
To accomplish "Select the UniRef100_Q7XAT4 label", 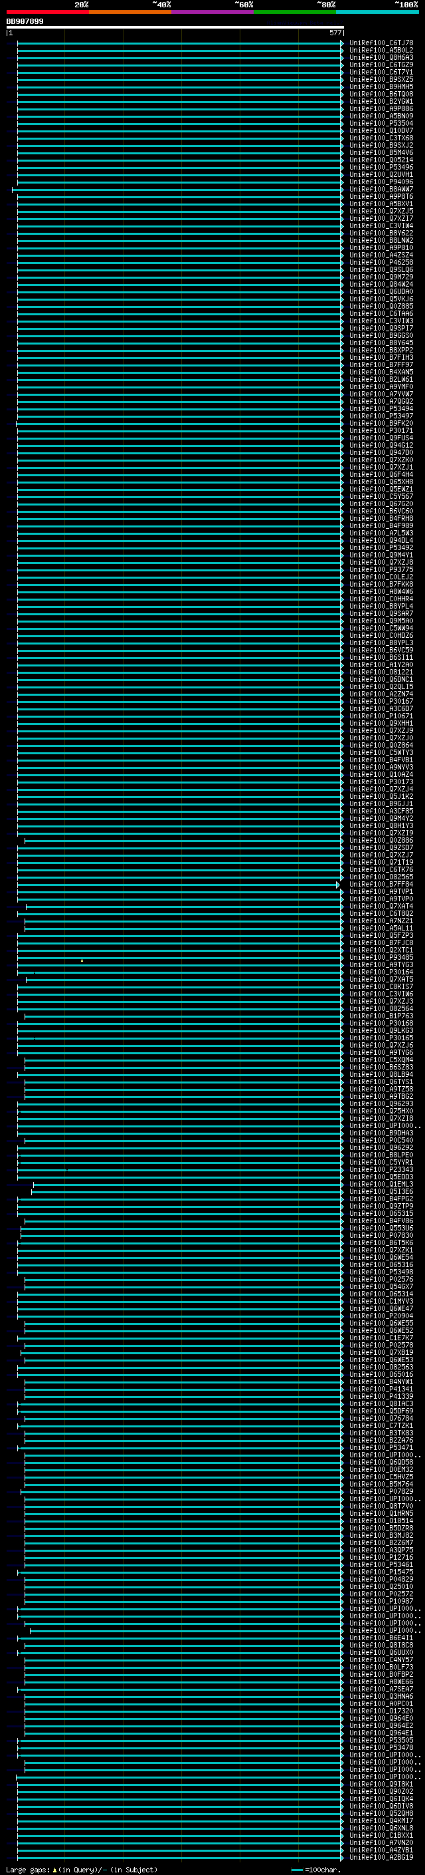I will pyautogui.click(x=381, y=906).
